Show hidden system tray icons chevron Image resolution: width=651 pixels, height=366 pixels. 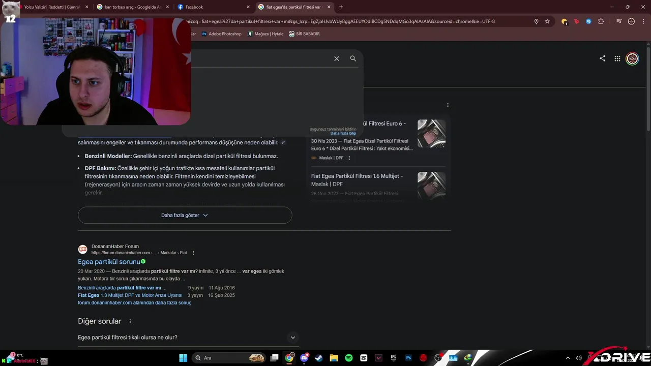tap(568, 358)
